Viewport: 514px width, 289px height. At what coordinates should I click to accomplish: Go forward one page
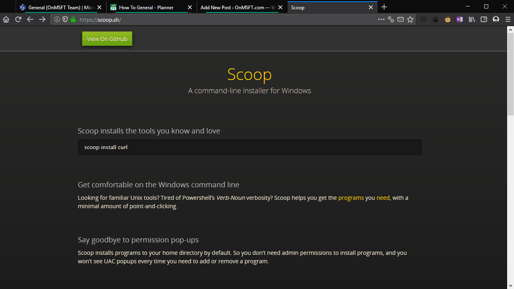pyautogui.click(x=42, y=19)
